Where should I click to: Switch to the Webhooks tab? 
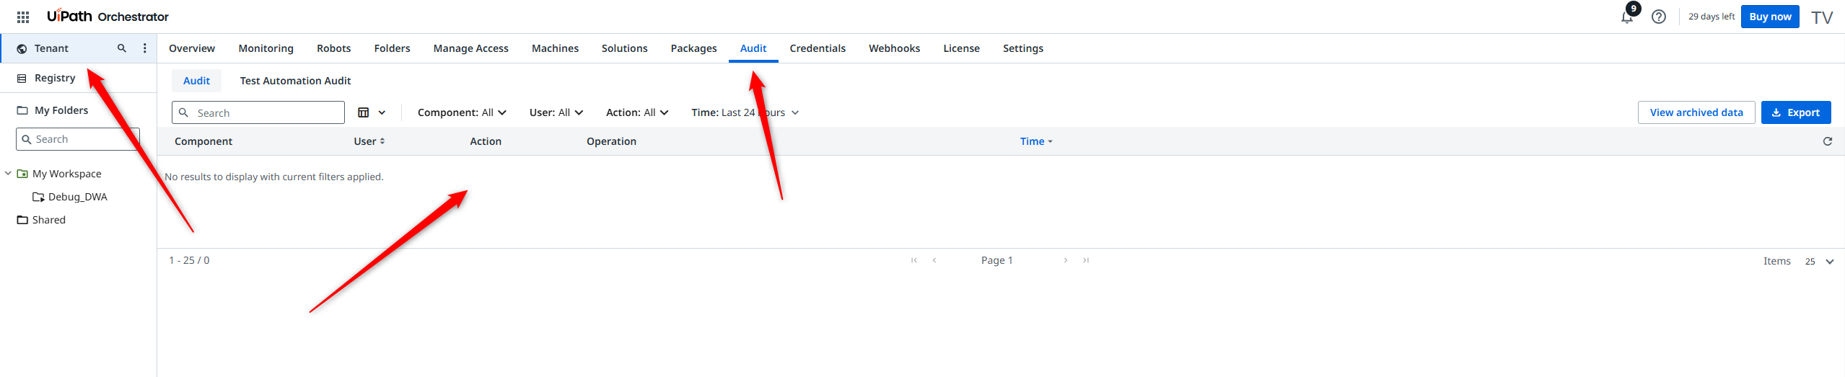(895, 48)
